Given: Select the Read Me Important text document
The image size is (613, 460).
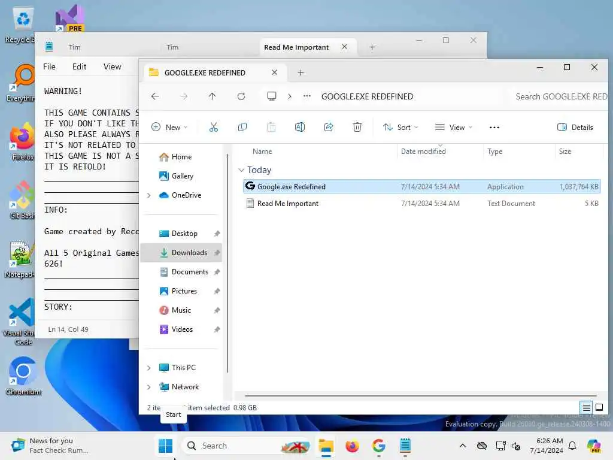Looking at the screenshot, I should 422,204.
